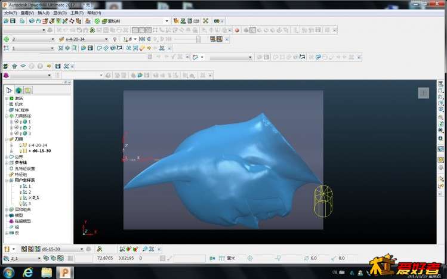Open the explorer browser globe tab
This screenshot has height=279, width=447.
[x=19, y=90]
